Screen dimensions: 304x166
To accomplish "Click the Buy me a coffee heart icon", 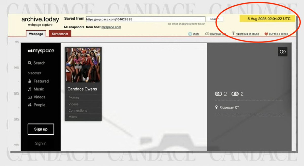I will pyautogui.click(x=266, y=34).
